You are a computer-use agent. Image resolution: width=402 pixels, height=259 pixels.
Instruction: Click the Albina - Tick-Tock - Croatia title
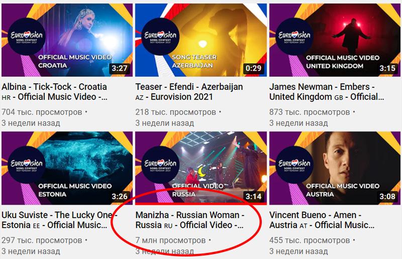click(55, 92)
